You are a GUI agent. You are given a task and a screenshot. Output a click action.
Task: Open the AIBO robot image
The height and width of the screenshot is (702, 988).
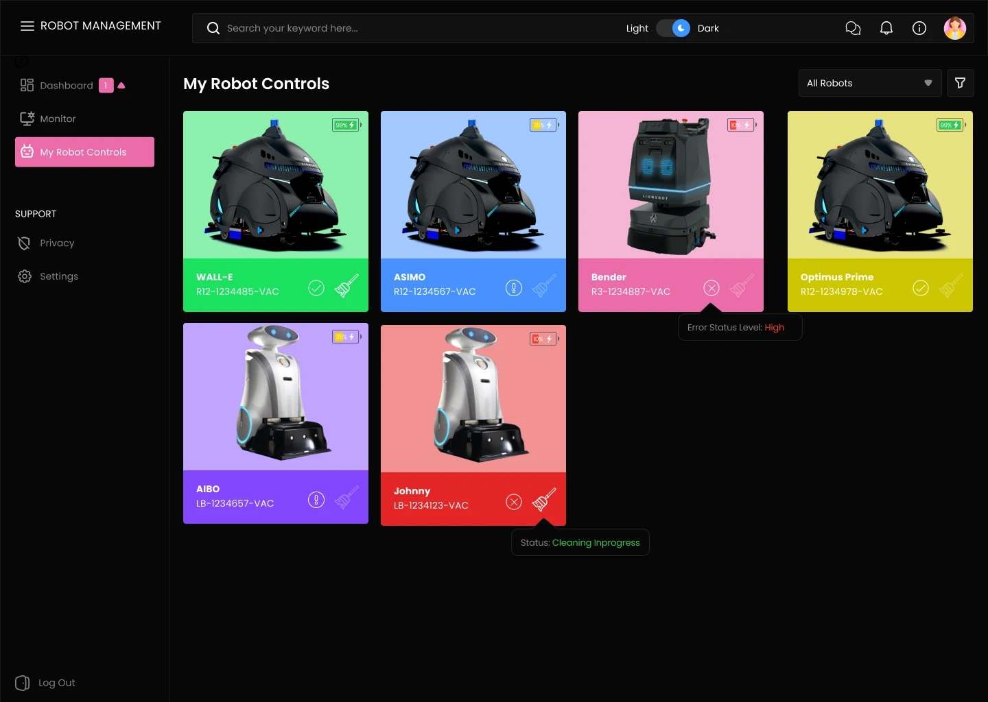[x=276, y=396]
